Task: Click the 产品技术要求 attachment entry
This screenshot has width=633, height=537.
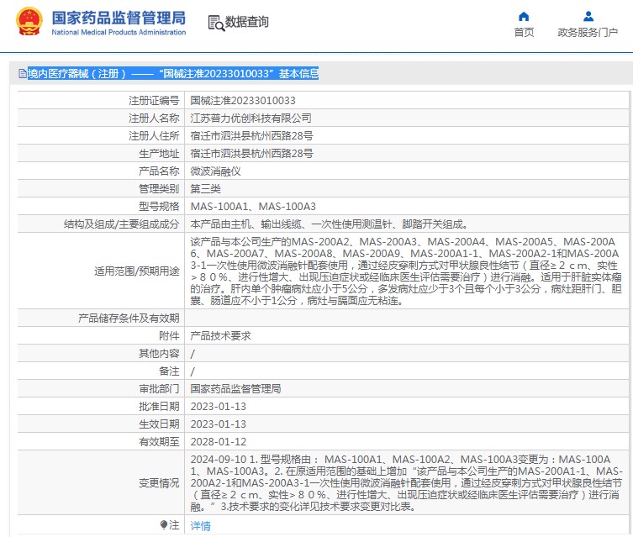Action: pos(221,336)
